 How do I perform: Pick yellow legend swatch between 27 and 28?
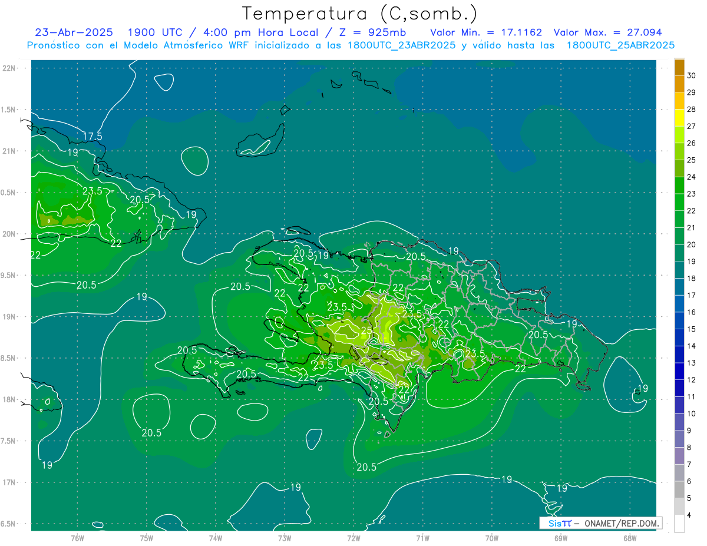tap(679, 118)
